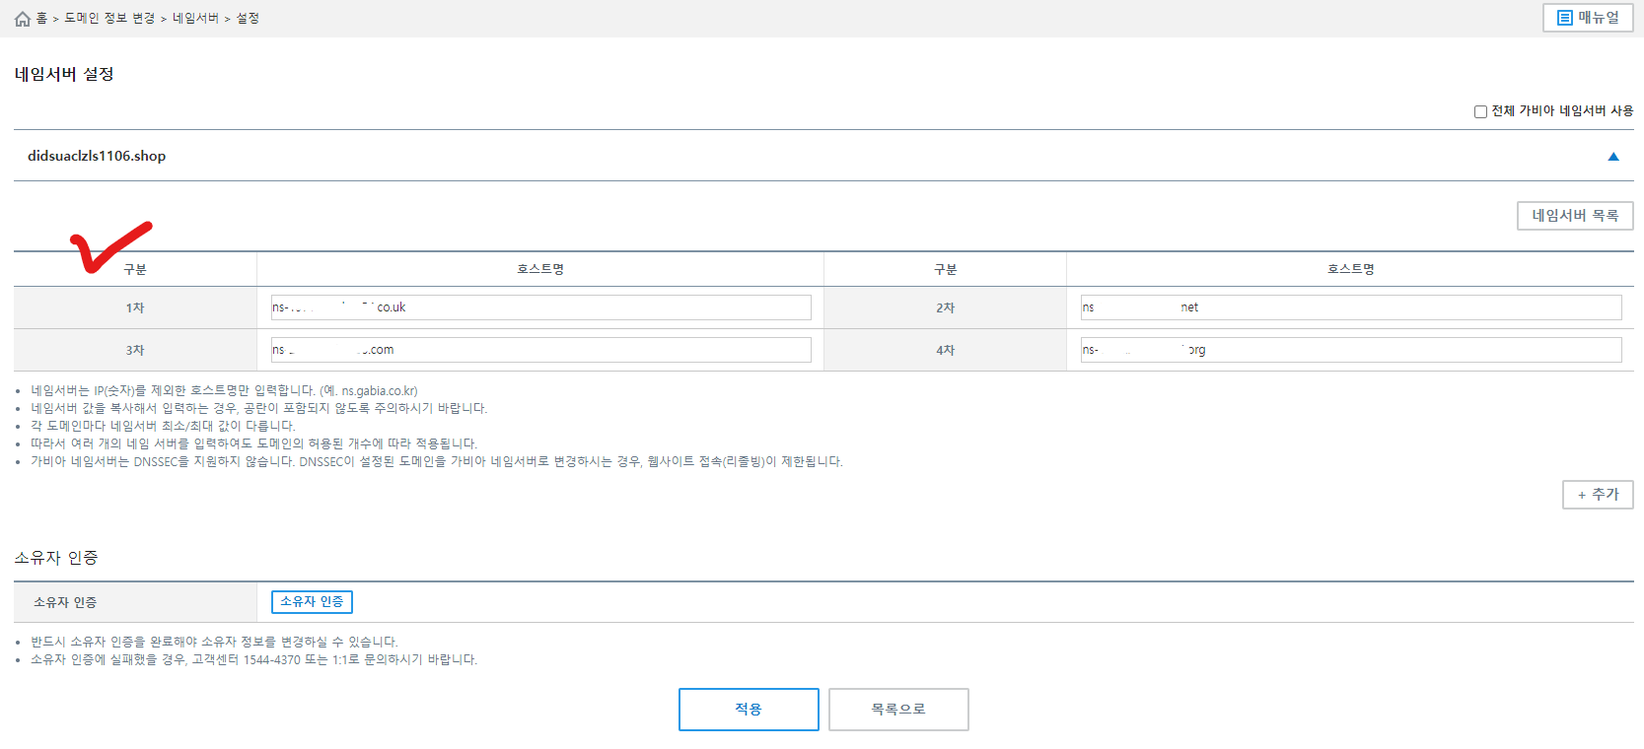Go to 도메인 정보 변경 breadcrumb

tap(109, 19)
